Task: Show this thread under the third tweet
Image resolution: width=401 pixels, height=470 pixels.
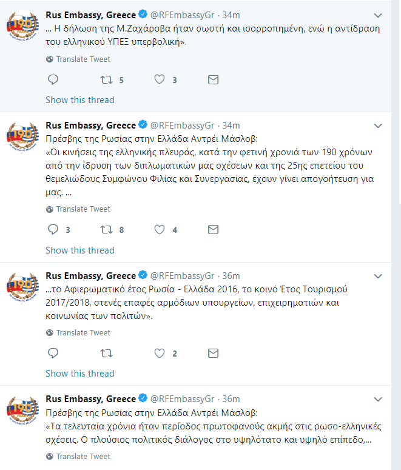Action: point(80,374)
